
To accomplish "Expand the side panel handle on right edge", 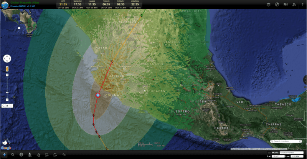I will (305, 80).
